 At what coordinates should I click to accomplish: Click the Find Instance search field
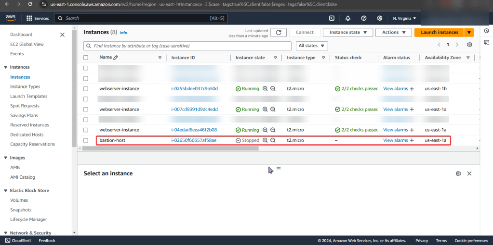(x=188, y=46)
